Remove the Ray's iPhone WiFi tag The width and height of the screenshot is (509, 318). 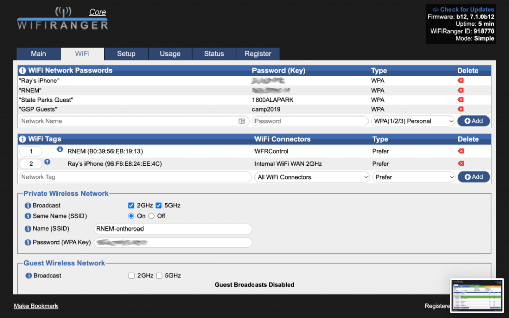point(461,163)
